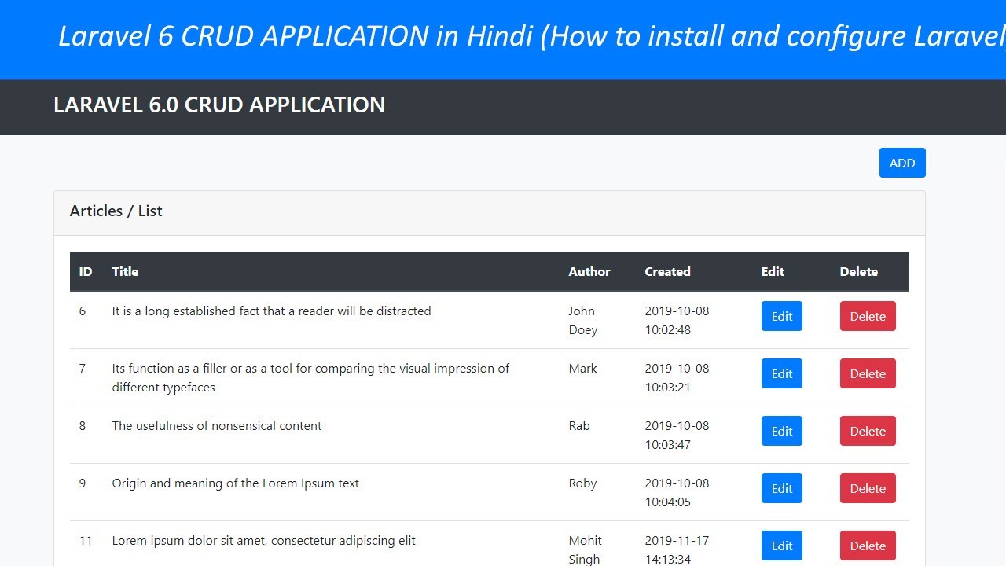
Task: Select the ID column header
Action: click(86, 272)
